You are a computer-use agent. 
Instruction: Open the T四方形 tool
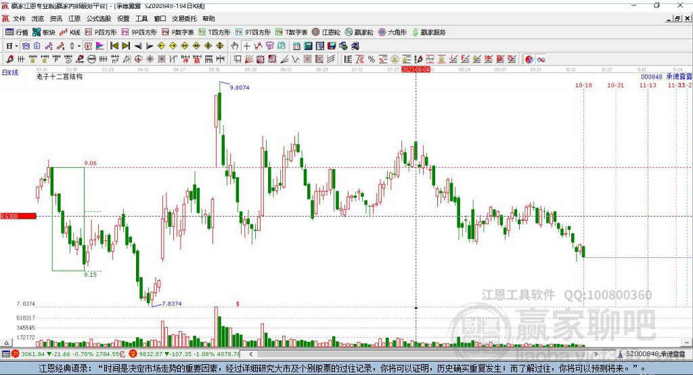click(215, 32)
